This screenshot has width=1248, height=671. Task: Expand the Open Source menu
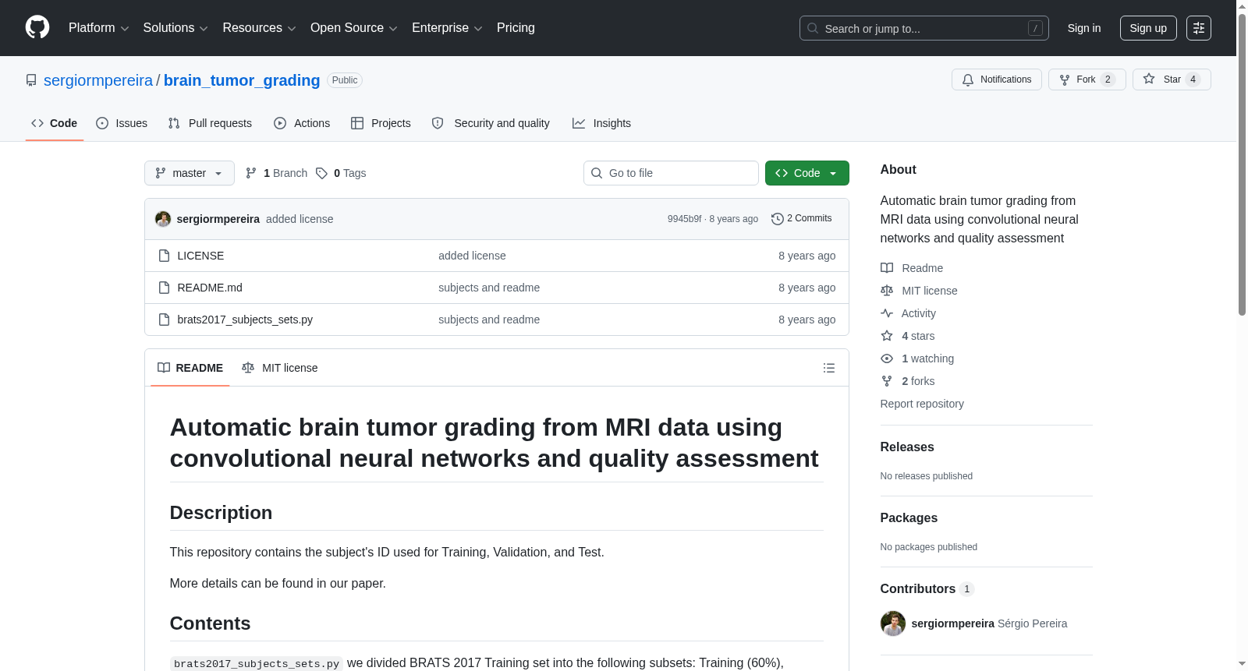point(354,28)
